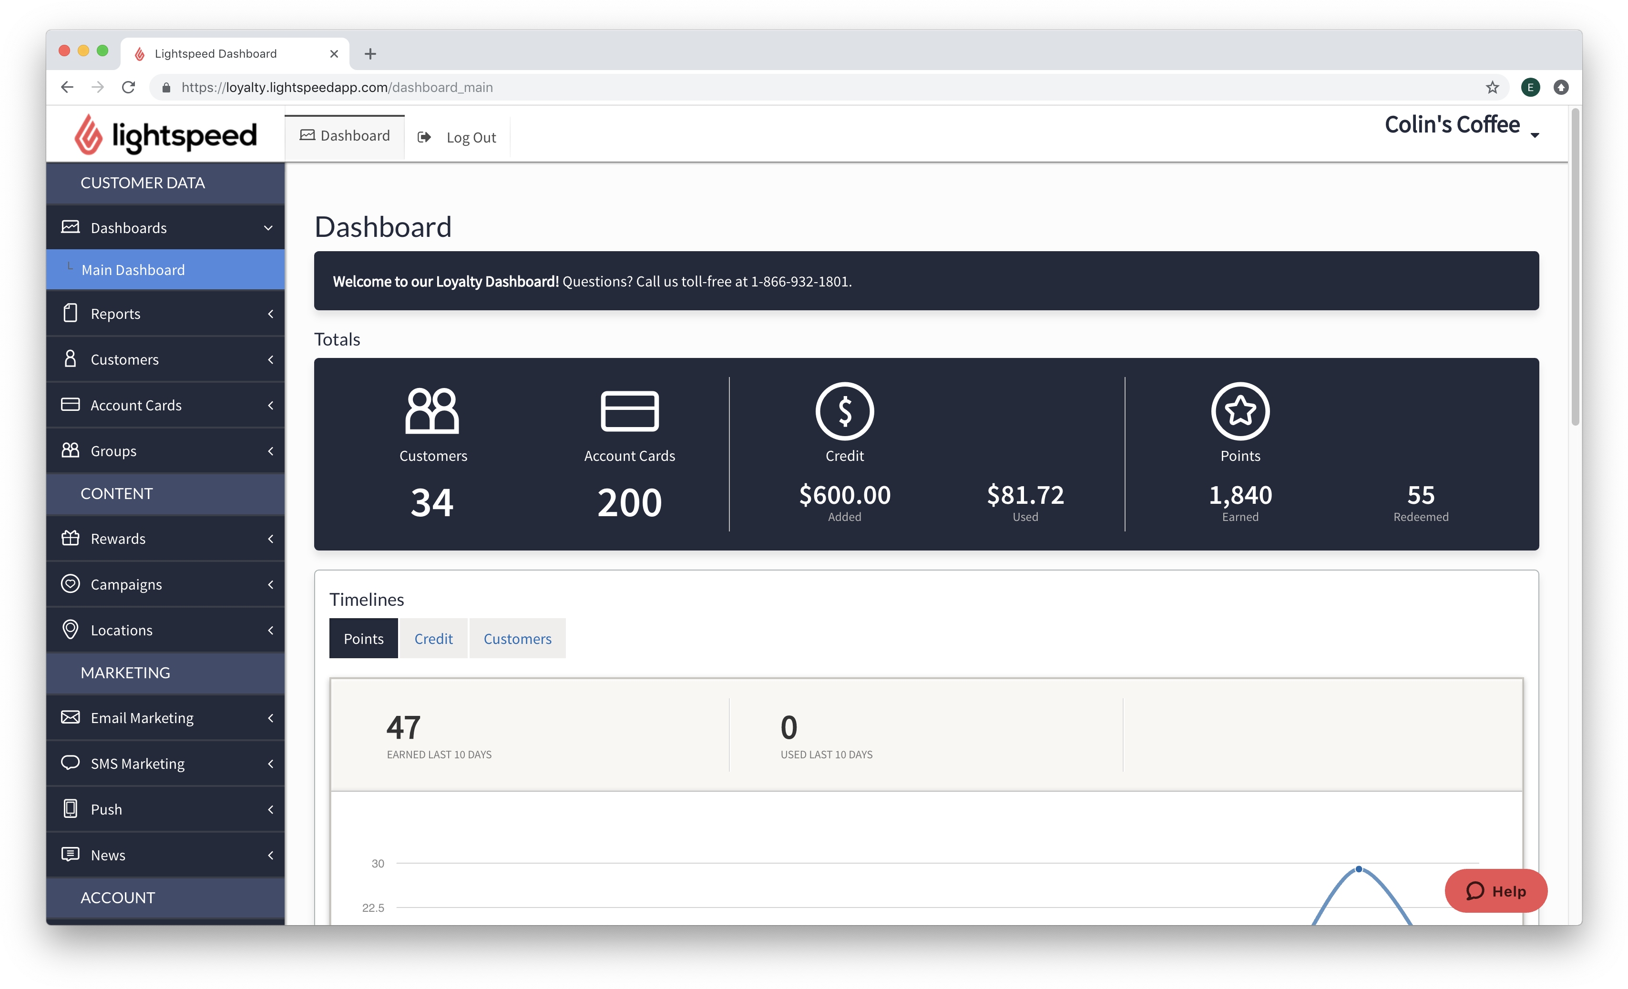Open a new browser tab
The image size is (1628, 989).
[x=370, y=53]
